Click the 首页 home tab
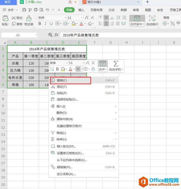Screen dimensions: 181x189 coord(8,2)
